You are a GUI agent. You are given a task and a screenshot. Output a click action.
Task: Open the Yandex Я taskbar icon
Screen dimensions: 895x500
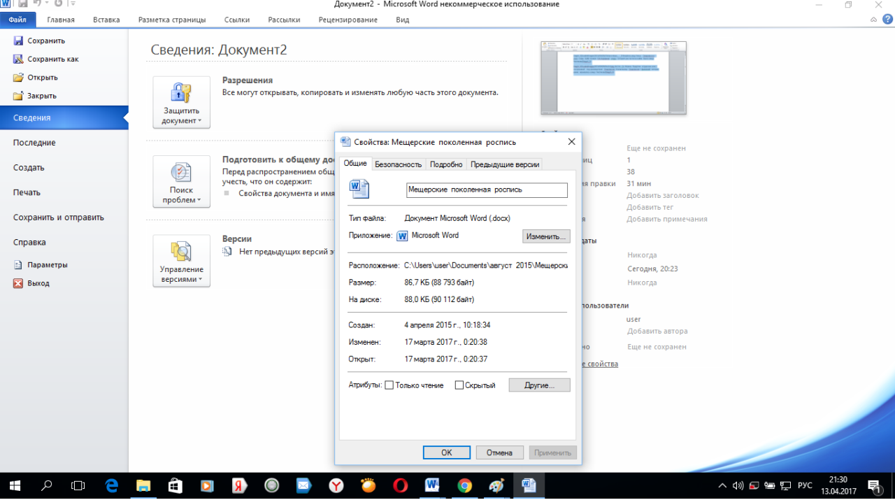click(x=239, y=485)
